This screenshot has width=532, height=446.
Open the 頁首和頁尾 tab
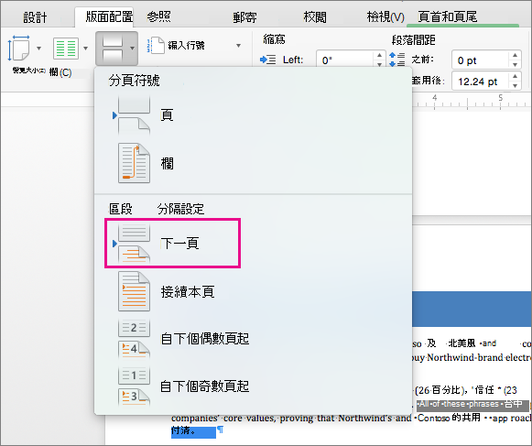tap(447, 16)
